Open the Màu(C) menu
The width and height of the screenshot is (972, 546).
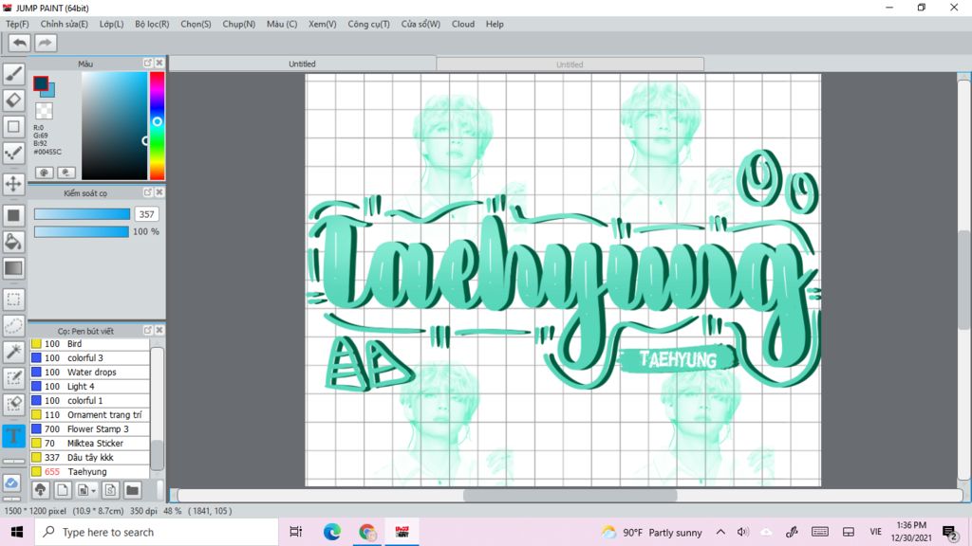click(x=282, y=24)
